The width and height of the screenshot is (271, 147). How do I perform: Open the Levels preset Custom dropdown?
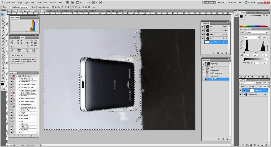click(257, 33)
